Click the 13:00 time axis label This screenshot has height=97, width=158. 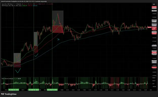[x=129, y=90]
